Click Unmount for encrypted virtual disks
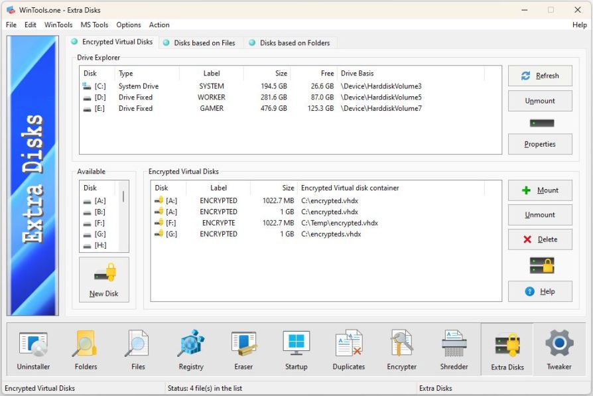593x396 pixels. coord(540,215)
